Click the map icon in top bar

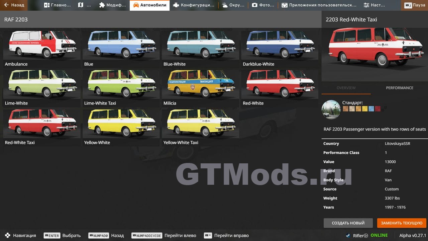[x=81, y=5]
